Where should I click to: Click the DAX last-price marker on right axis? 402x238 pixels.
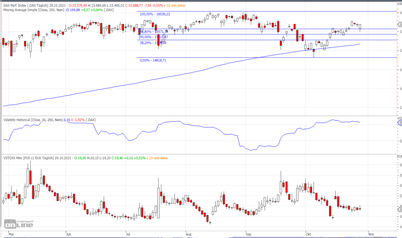[x=400, y=25]
